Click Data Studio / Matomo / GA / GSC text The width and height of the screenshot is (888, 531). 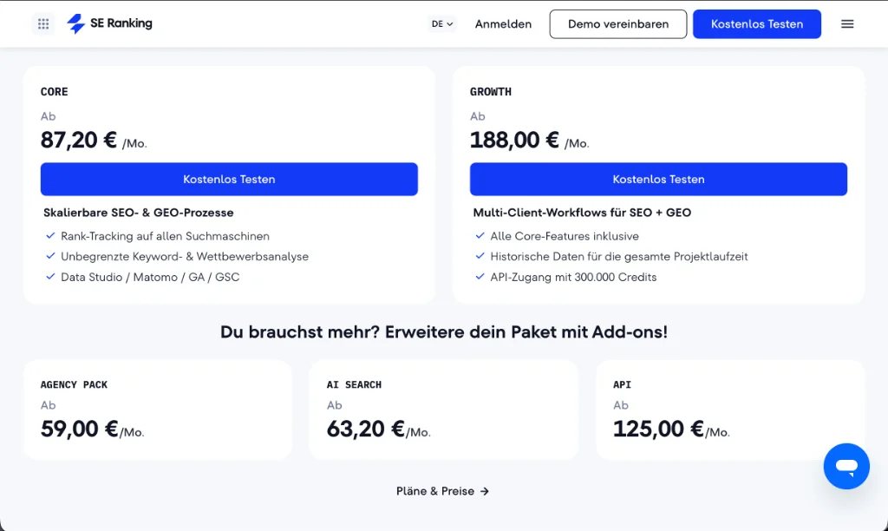(x=150, y=277)
